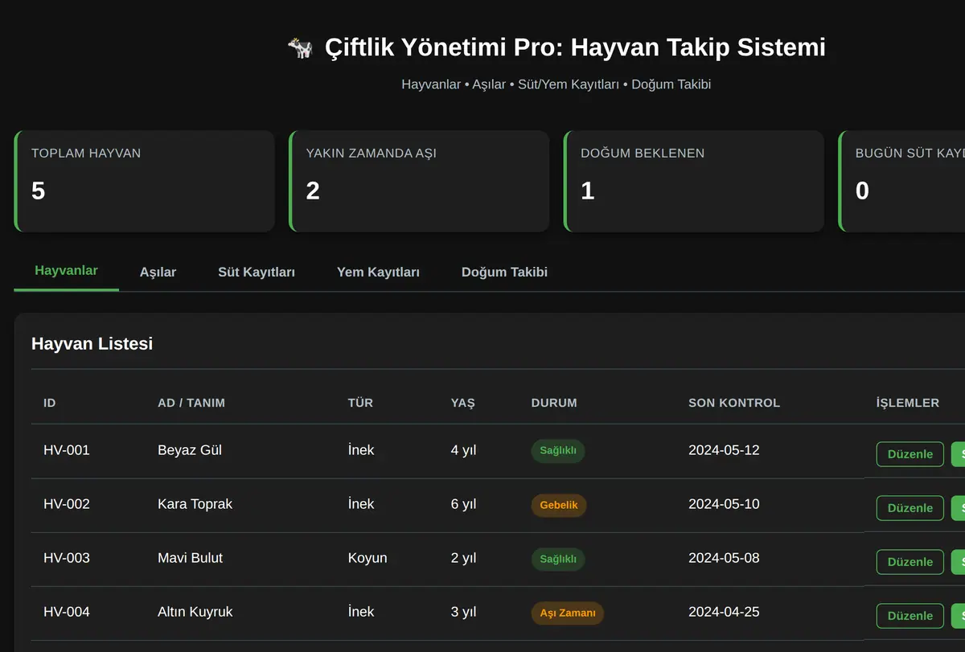Image resolution: width=965 pixels, height=652 pixels.
Task: Select the HV-001 ID cell
Action: pyautogui.click(x=67, y=450)
